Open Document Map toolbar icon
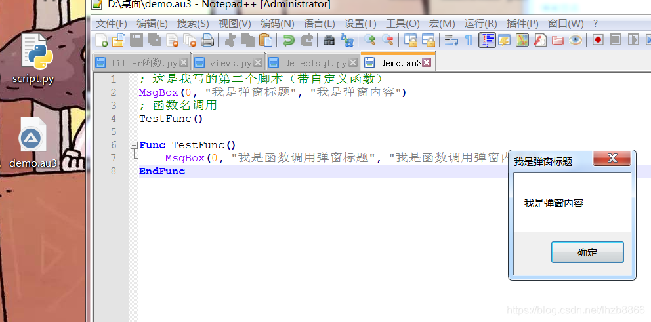The image size is (651, 322). [x=522, y=40]
